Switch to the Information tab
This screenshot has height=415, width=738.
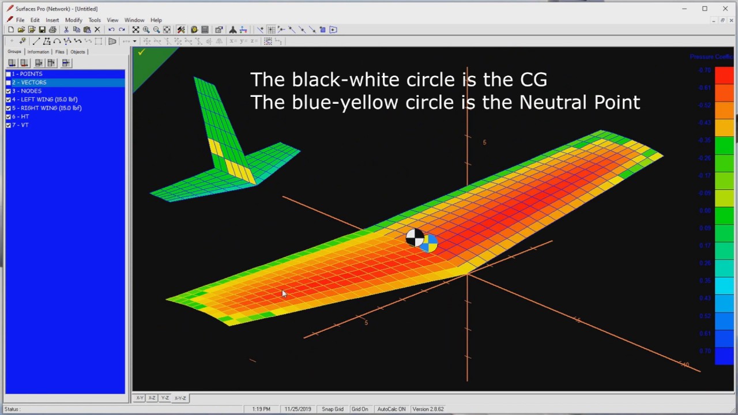(x=38, y=52)
